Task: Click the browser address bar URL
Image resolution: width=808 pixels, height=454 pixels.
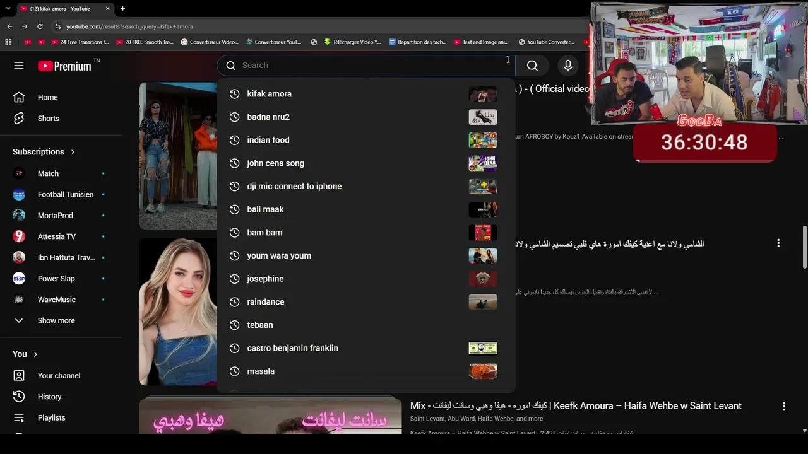Action: [x=129, y=26]
